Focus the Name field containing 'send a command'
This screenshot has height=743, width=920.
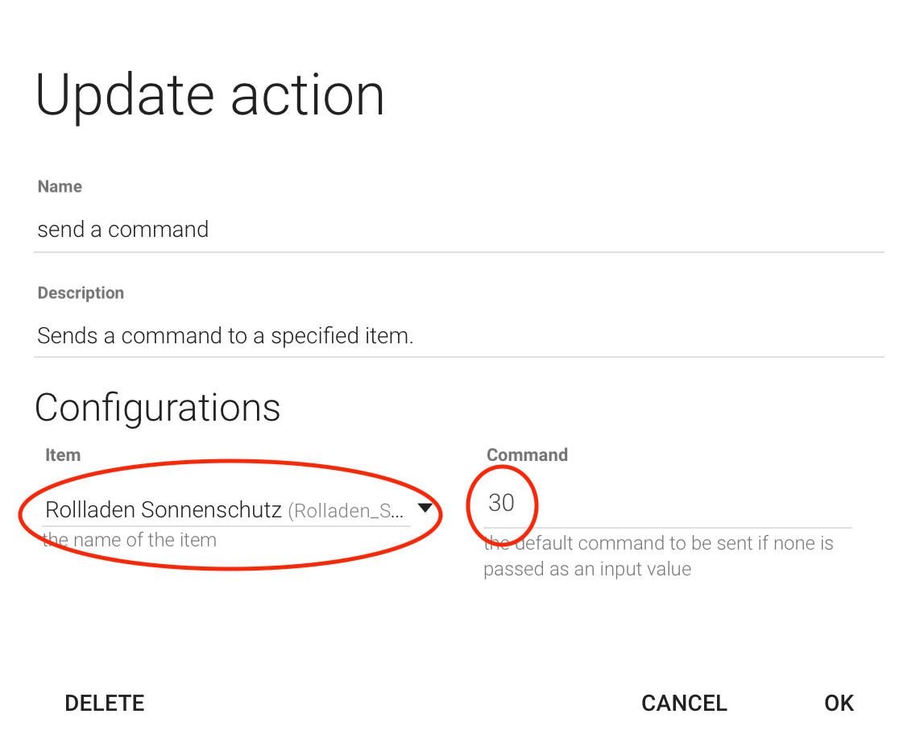pos(123,230)
